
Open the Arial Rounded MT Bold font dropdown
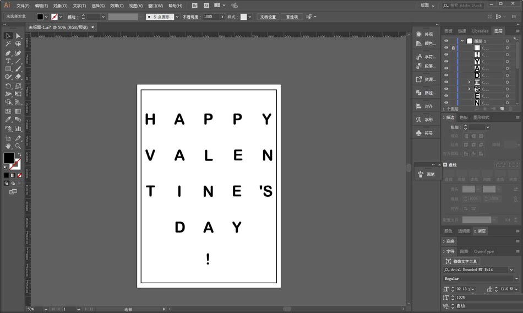point(511,270)
